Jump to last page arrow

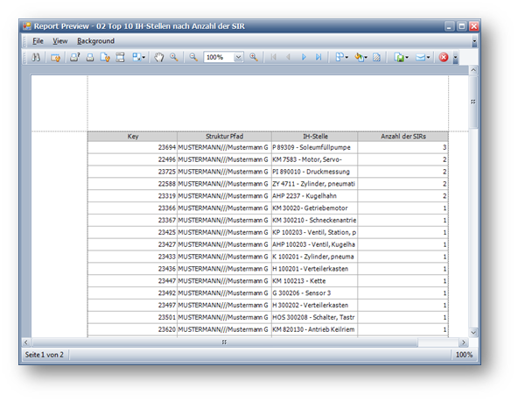click(318, 57)
